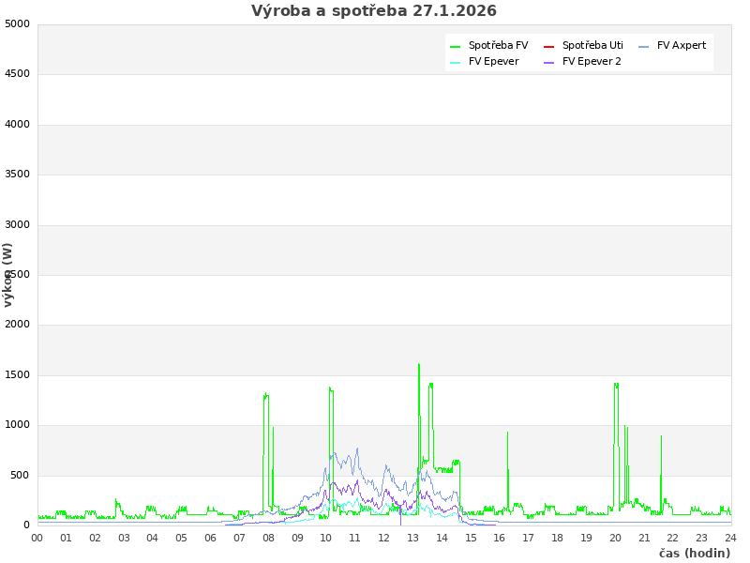Click the 24 hour label at axis end
The width and height of the screenshot is (750, 563).
730,538
